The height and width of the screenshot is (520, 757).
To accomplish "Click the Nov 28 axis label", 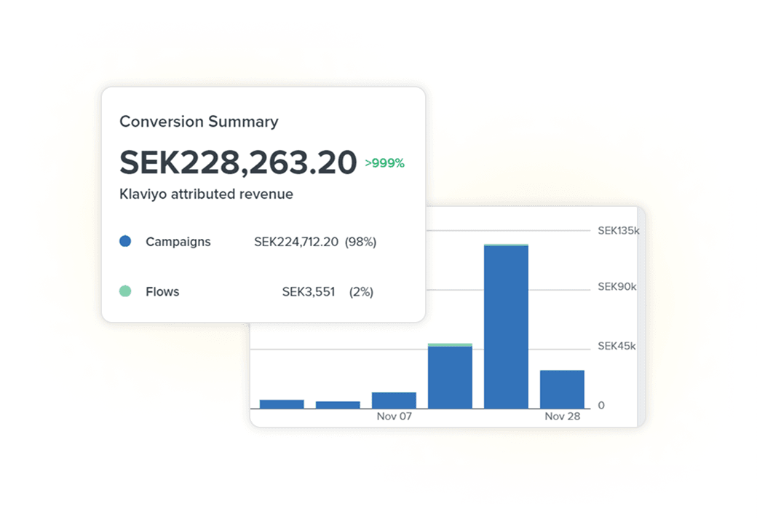I will 562,417.
